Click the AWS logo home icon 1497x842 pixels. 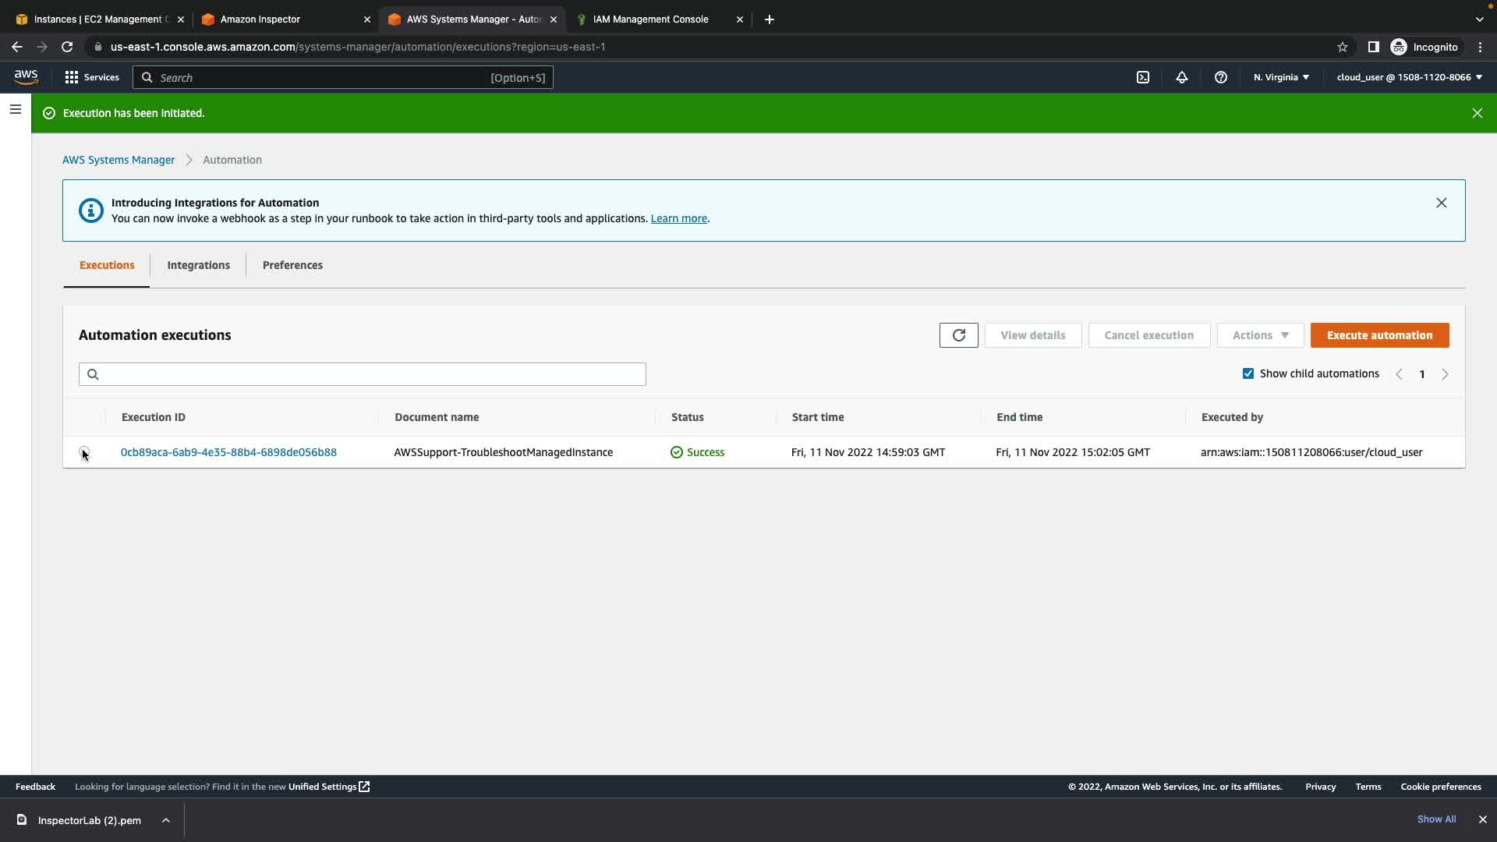(x=26, y=76)
